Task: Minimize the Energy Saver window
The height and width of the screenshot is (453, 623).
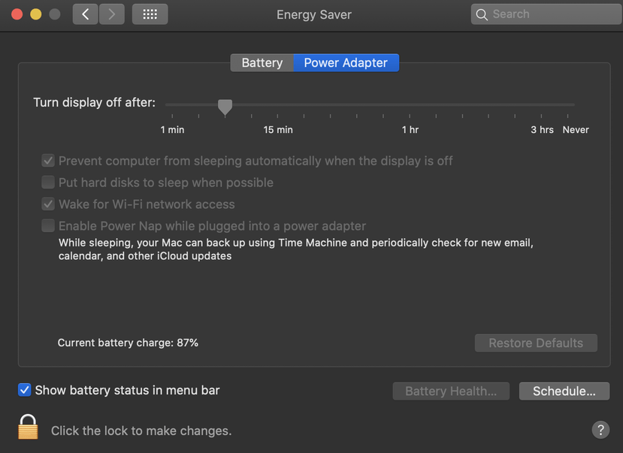Action: 35,14
